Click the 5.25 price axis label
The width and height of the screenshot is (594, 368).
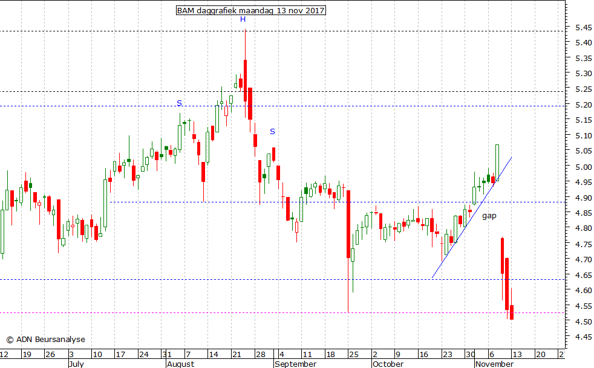[x=583, y=89]
